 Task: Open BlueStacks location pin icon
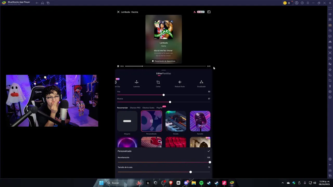click(x=330, y=86)
